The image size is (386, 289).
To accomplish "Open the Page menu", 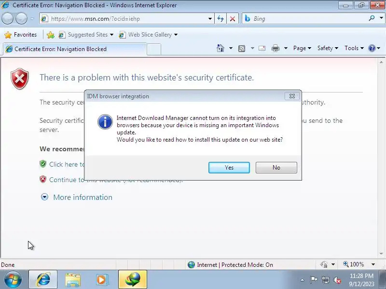I will [x=302, y=48].
